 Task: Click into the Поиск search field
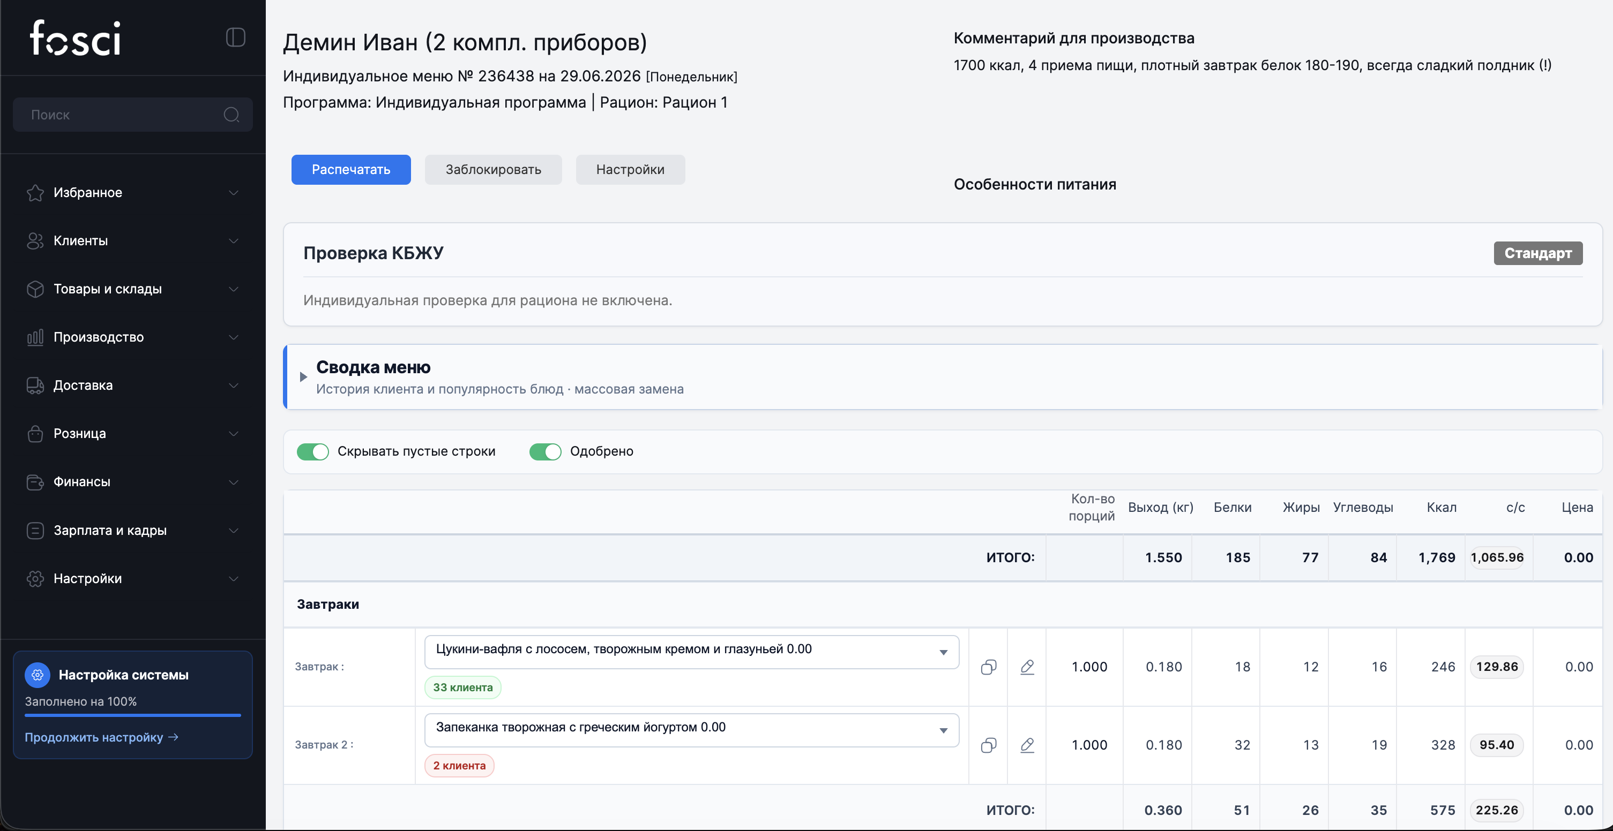pos(133,115)
